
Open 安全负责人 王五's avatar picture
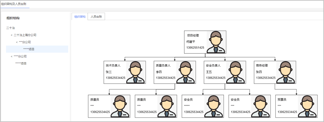tap(235, 72)
